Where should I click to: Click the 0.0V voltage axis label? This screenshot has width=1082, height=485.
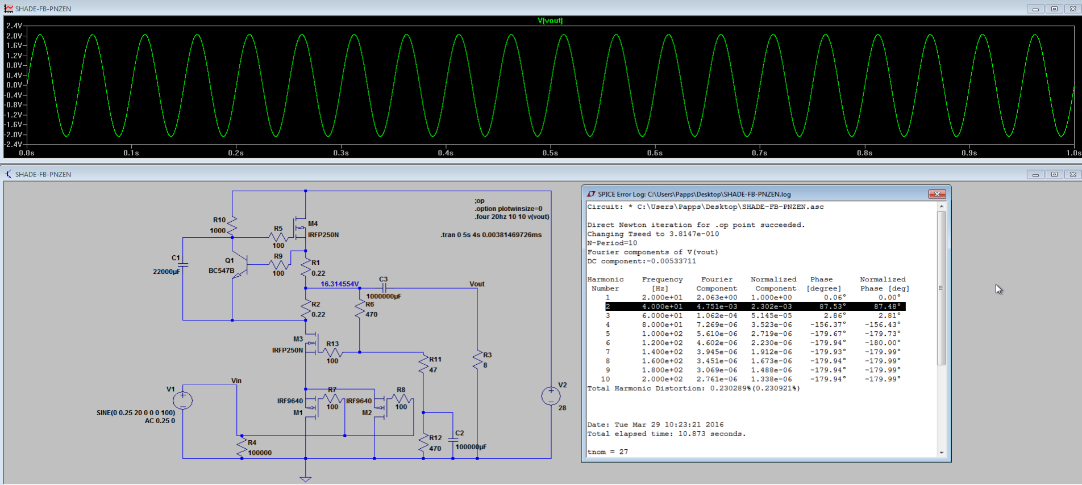[x=14, y=85]
